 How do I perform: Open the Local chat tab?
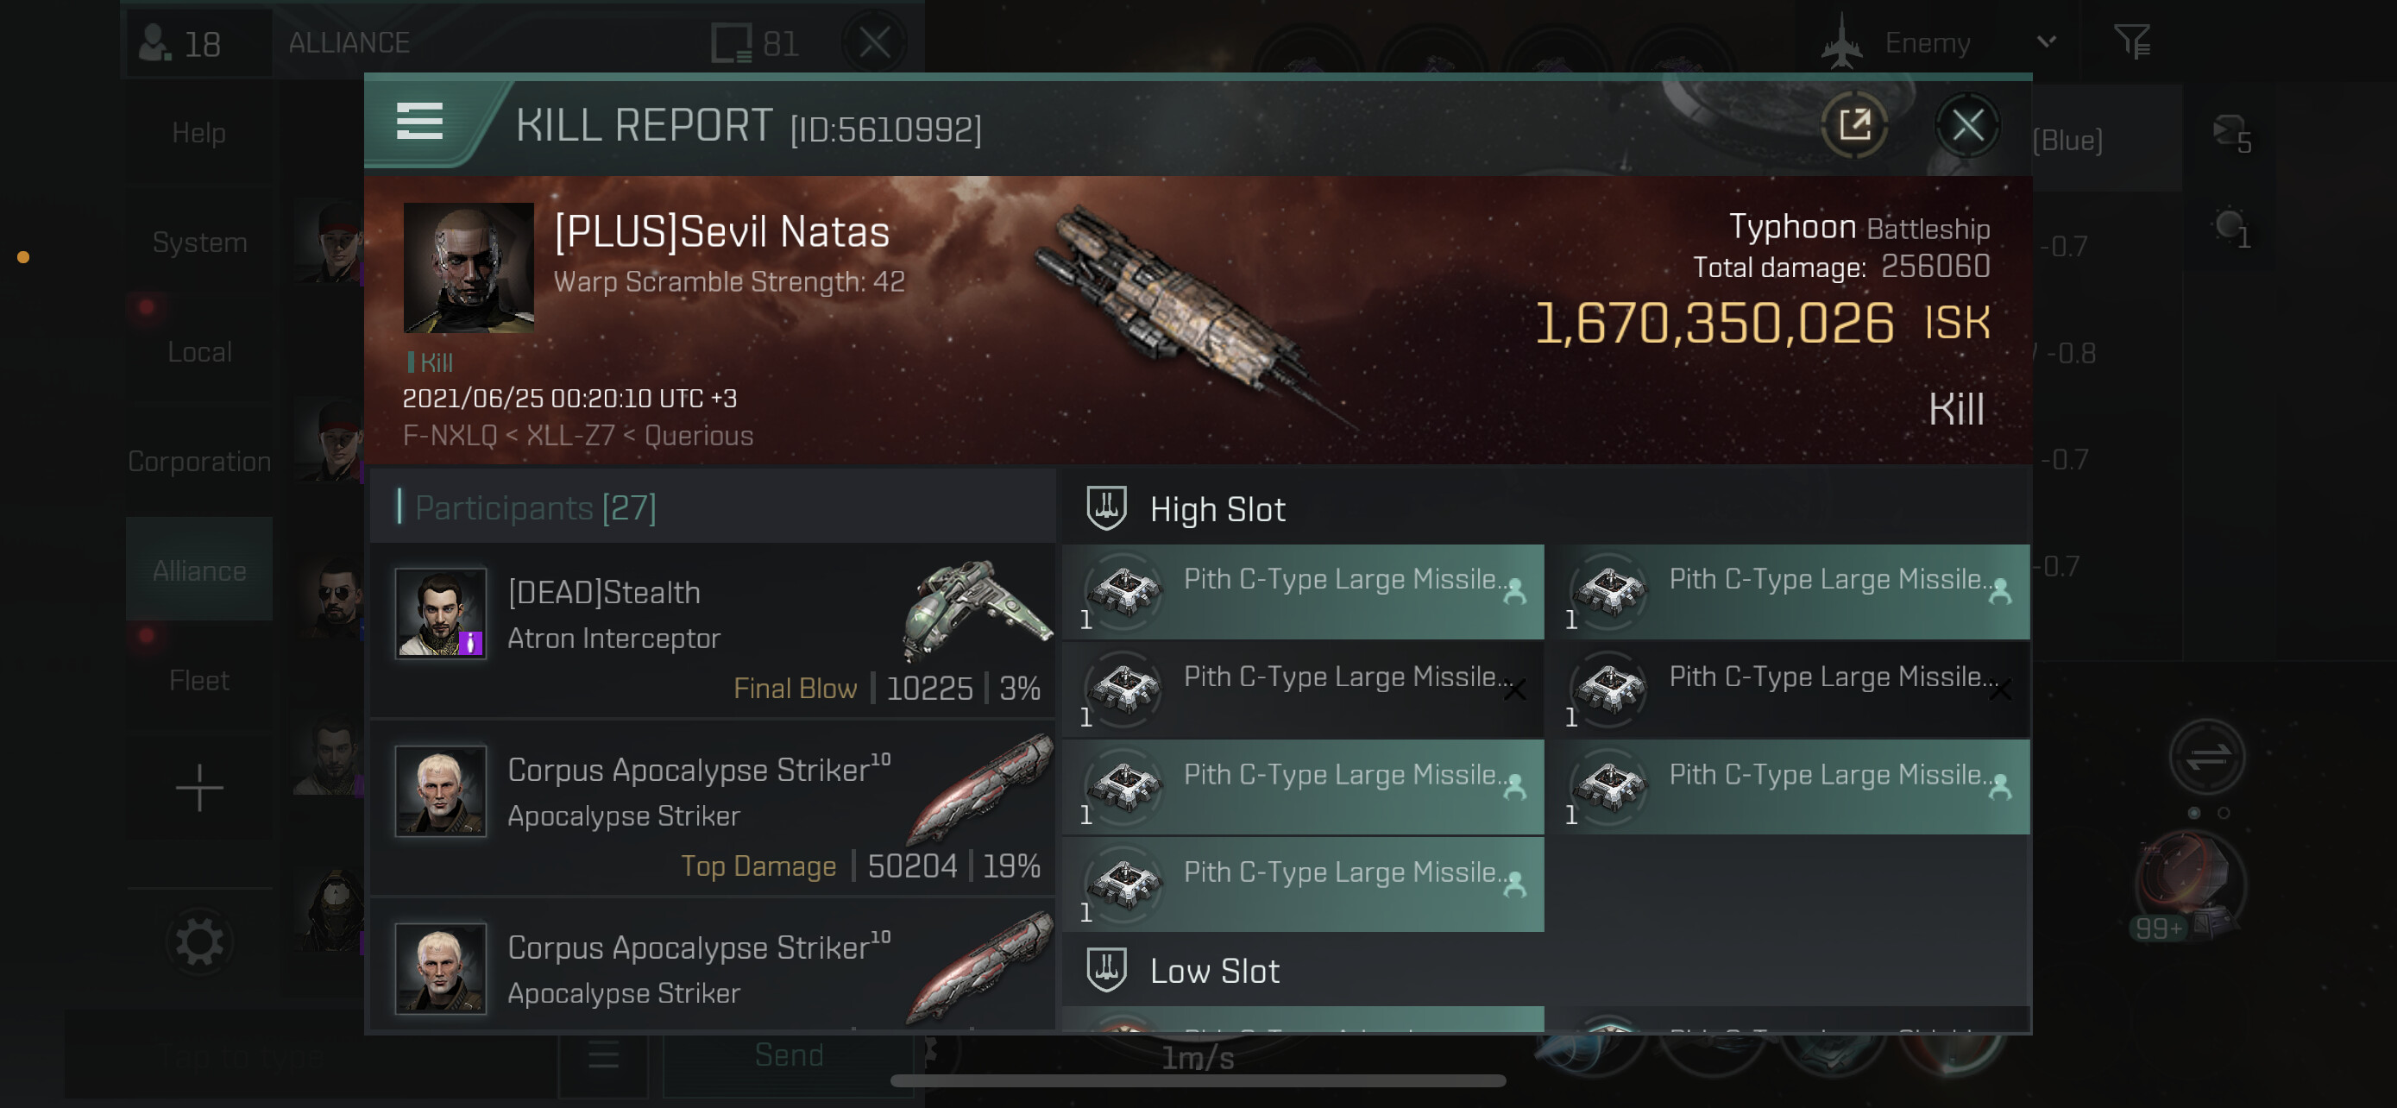point(199,352)
